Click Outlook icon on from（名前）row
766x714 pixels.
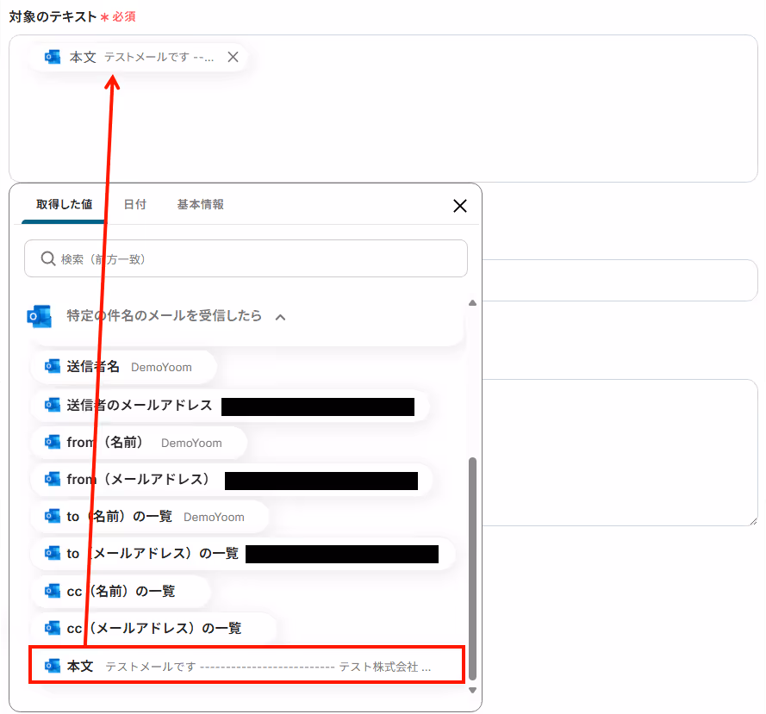point(53,442)
